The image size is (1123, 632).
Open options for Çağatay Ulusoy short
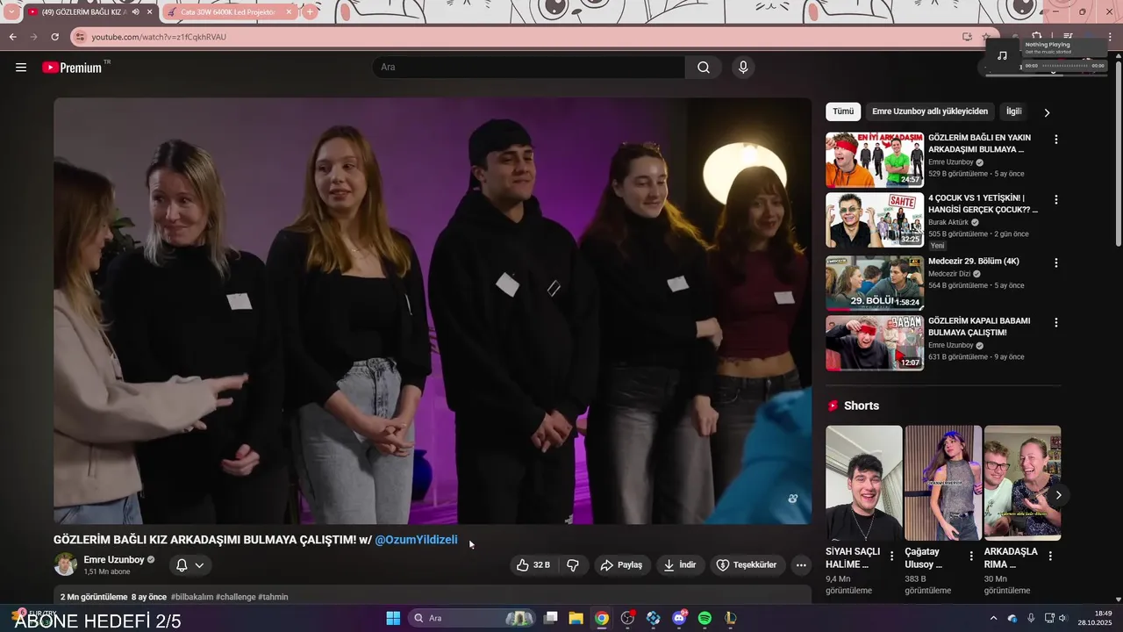point(970,557)
